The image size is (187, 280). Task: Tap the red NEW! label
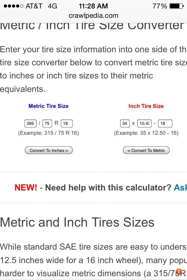point(26,188)
